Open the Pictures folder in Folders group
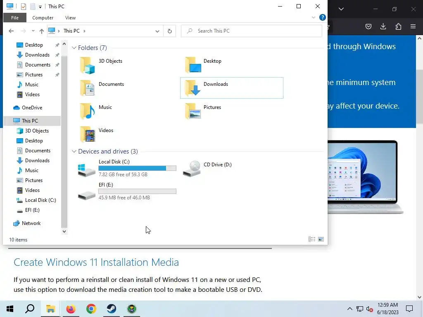 (192, 111)
